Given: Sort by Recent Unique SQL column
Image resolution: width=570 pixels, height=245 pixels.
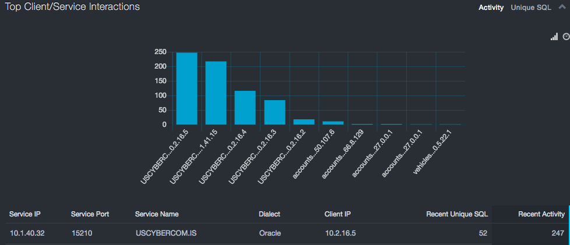Looking at the screenshot, I should tap(457, 214).
